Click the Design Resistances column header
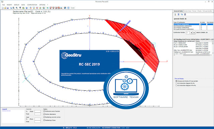Screen dimensions: 214x129 (184, 41)
